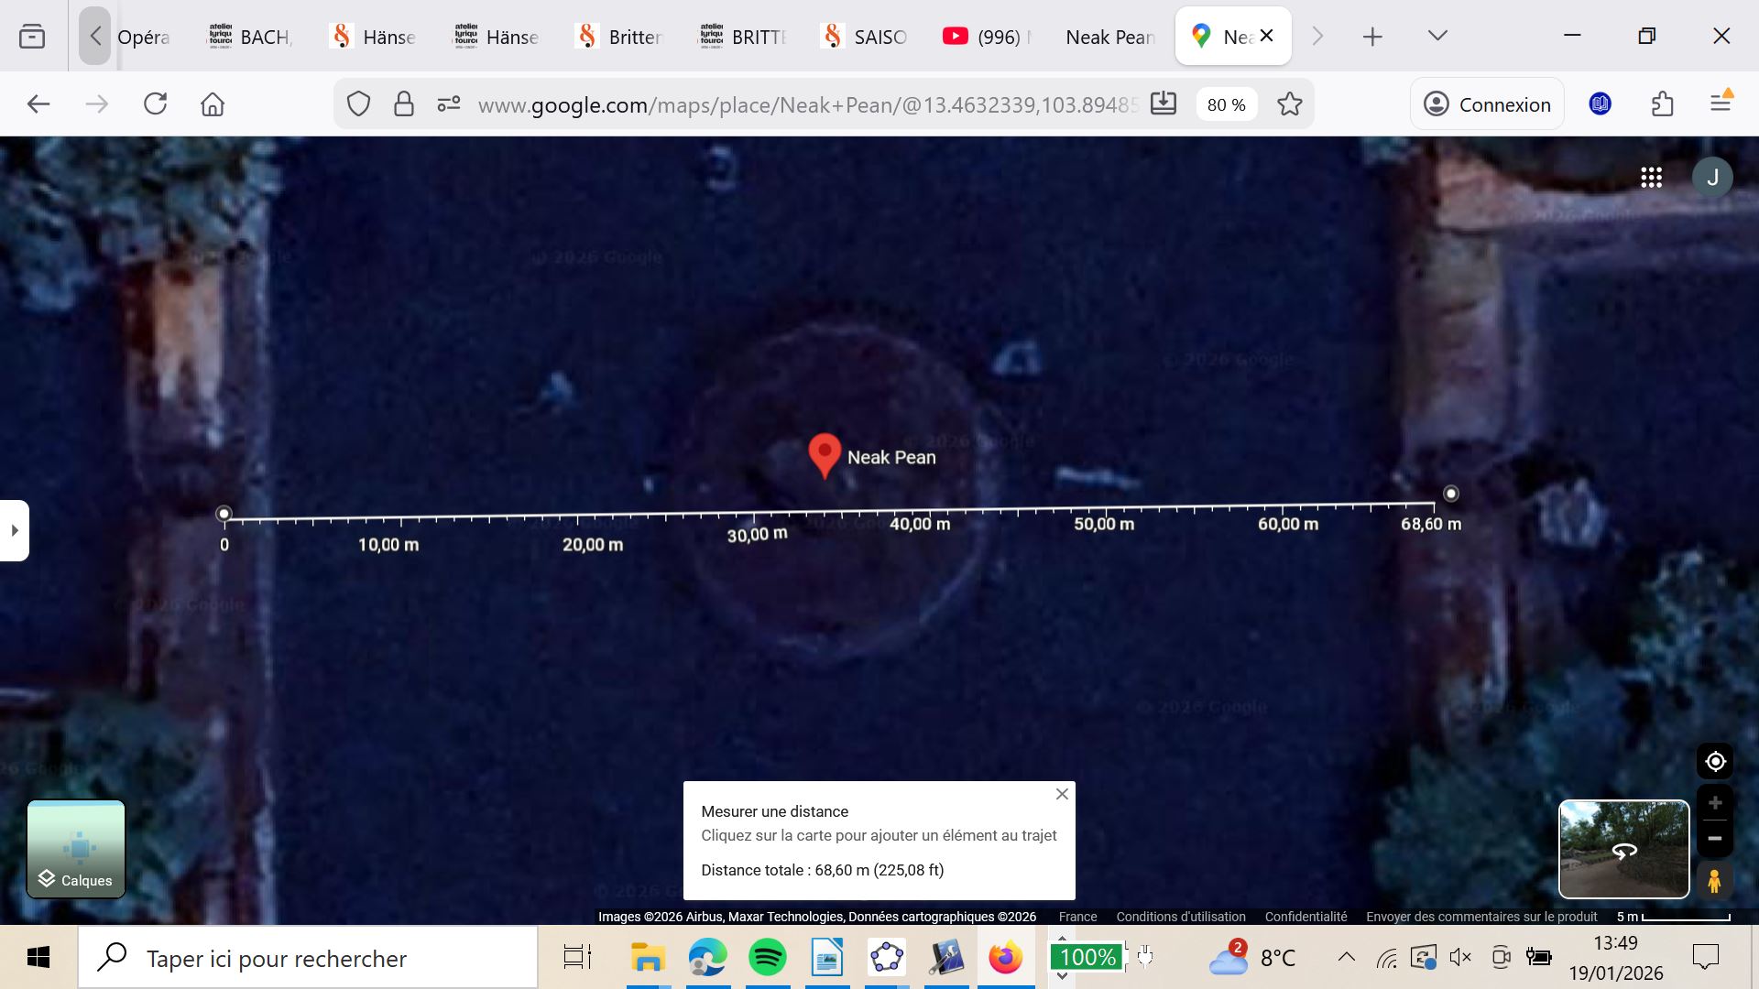Viewport: 1759px width, 989px height.
Task: Click the 80 % page zoom indicator
Action: [x=1226, y=104]
